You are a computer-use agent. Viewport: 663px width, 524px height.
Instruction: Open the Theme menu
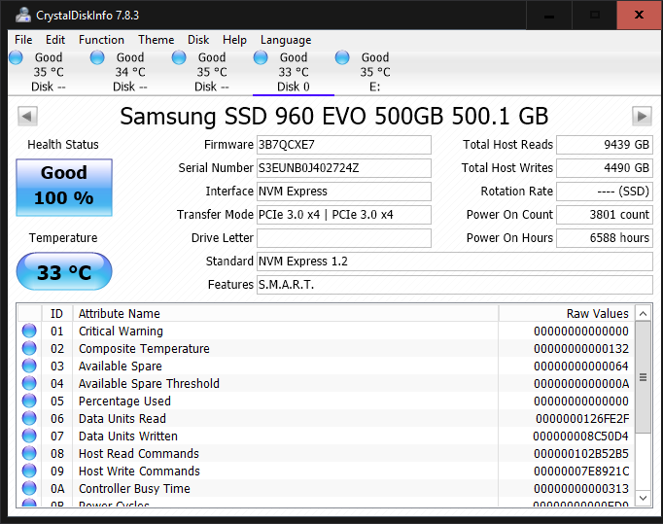pos(156,40)
